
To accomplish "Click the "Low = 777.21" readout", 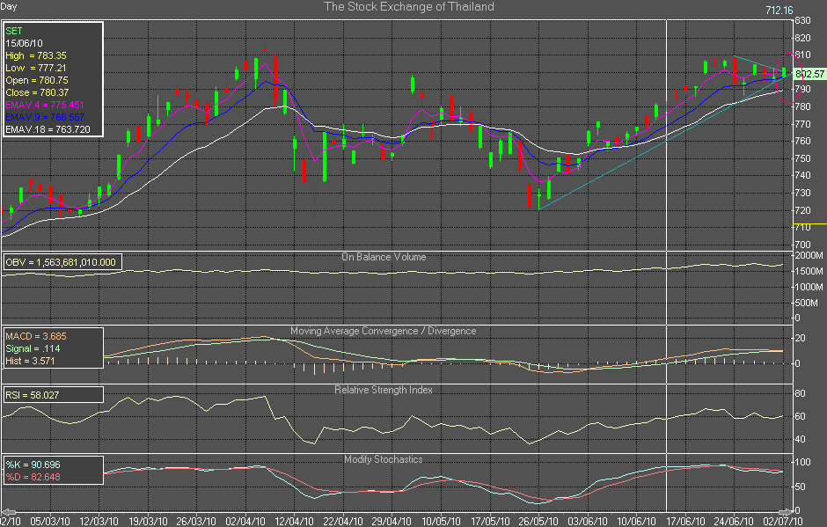I will coord(36,68).
